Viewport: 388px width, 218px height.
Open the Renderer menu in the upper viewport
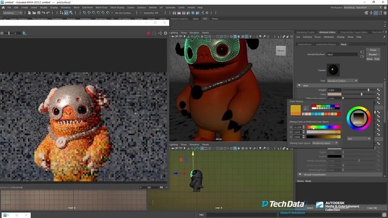(x=194, y=33)
